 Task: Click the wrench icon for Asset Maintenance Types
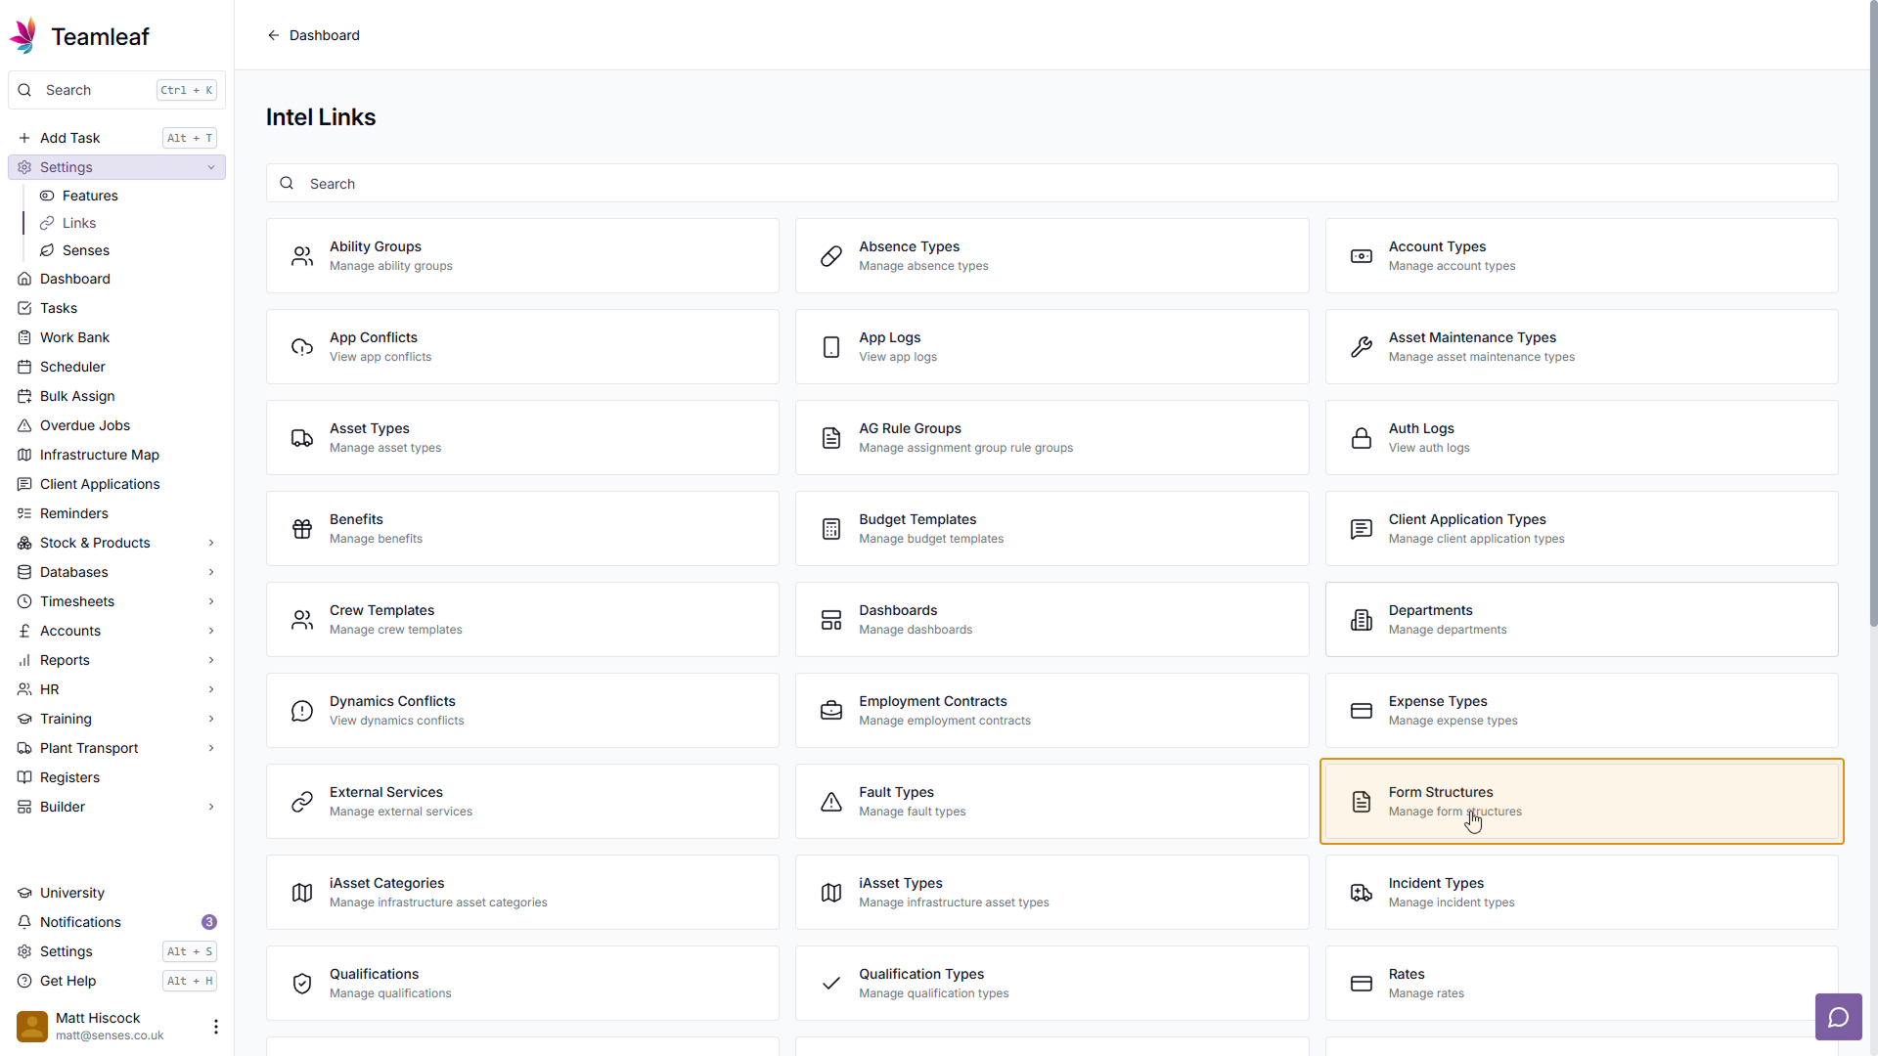(1361, 347)
